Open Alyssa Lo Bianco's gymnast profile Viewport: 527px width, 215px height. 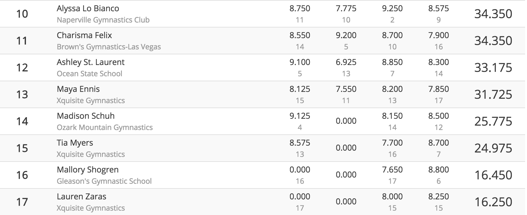(88, 8)
